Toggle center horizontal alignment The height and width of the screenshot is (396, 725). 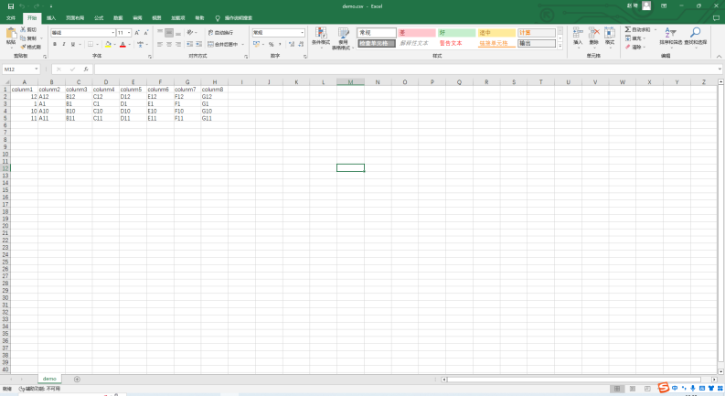pos(169,45)
